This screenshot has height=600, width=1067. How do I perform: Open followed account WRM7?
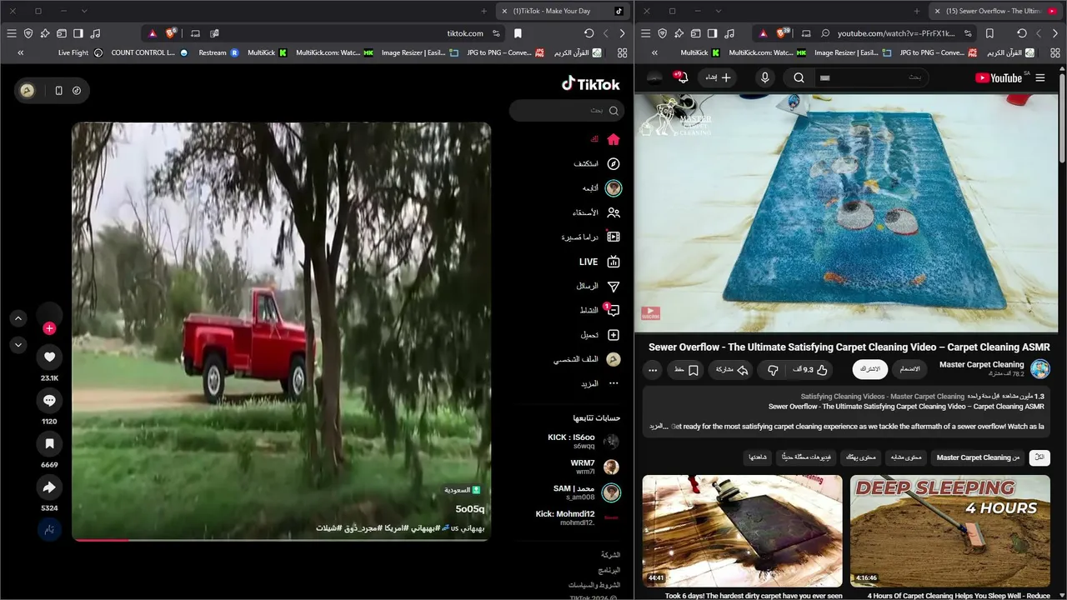[594, 467]
